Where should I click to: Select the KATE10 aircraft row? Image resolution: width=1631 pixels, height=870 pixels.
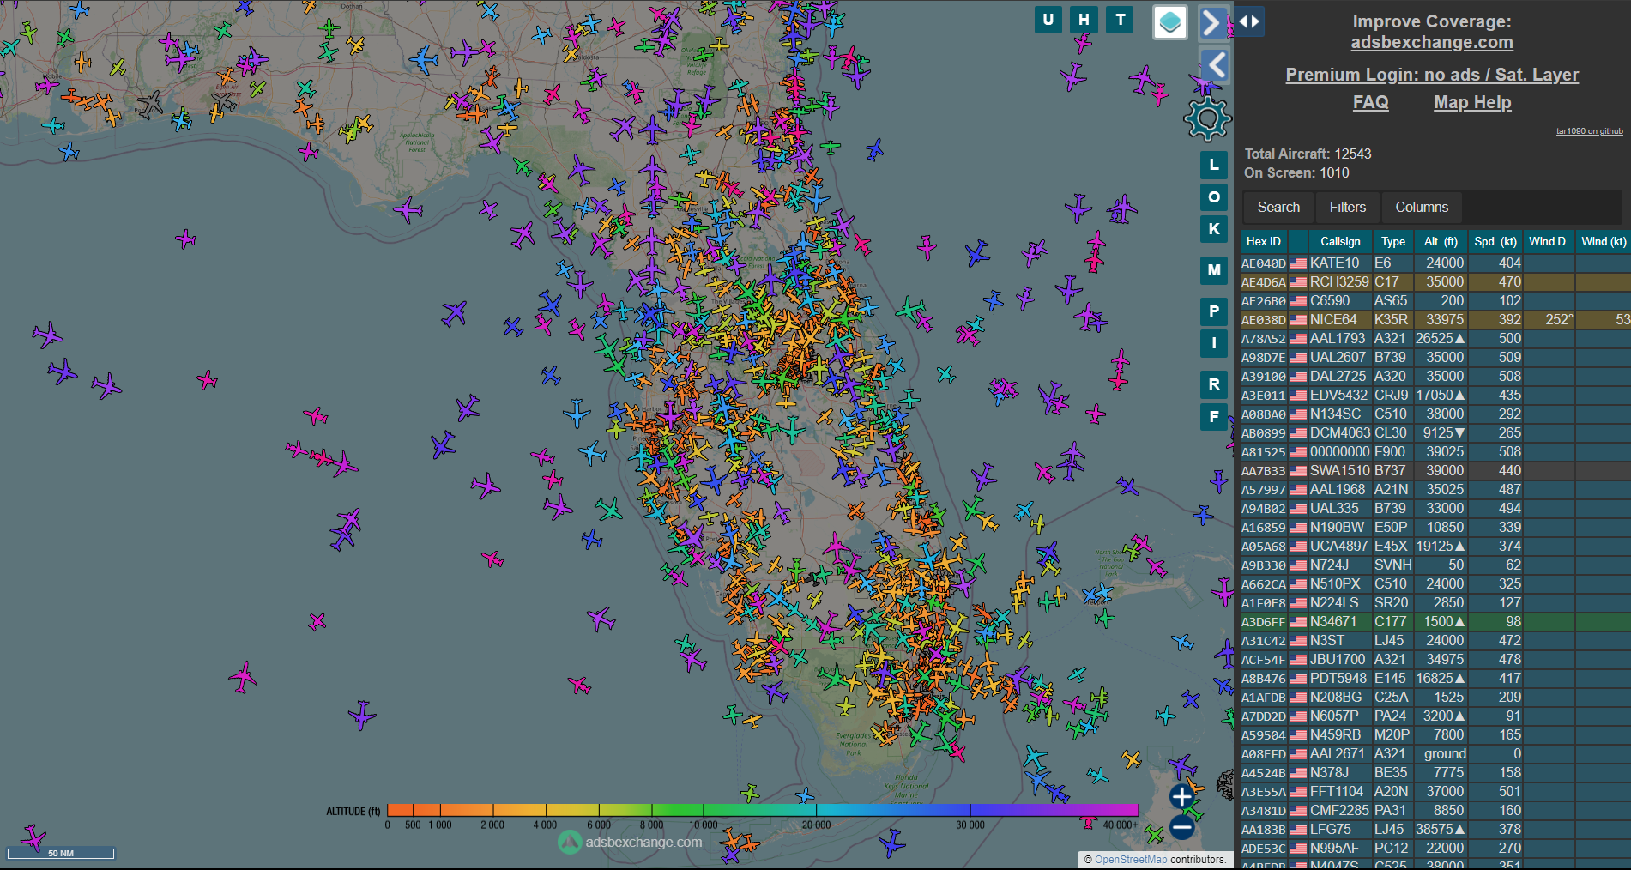click(1435, 263)
